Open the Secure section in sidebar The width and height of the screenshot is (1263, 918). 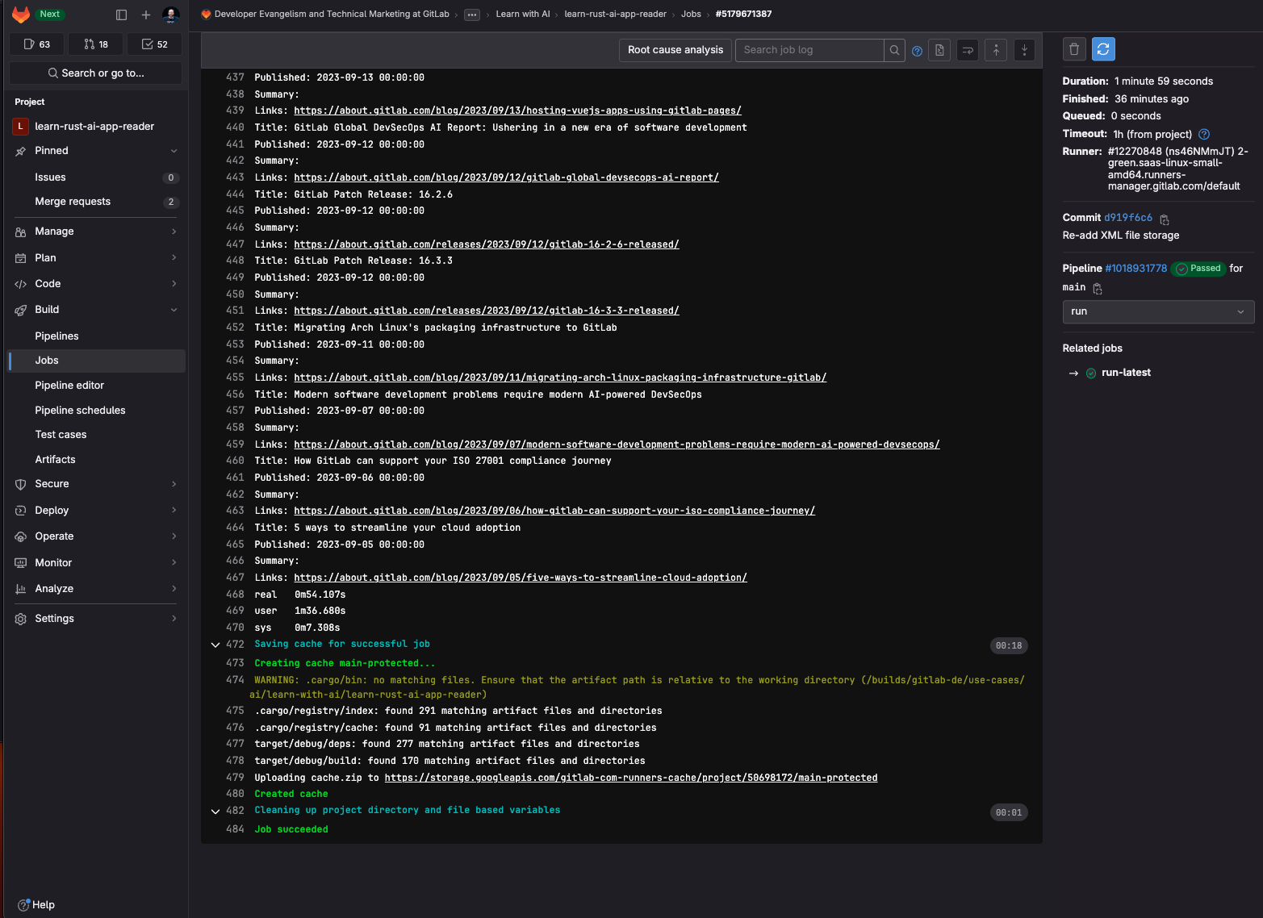tap(52, 483)
